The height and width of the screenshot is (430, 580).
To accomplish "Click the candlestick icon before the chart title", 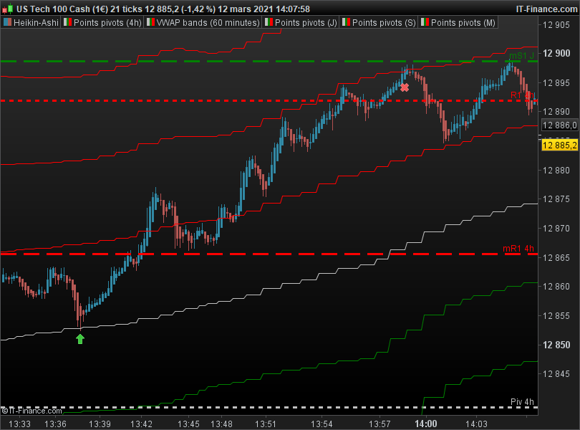I will (x=7, y=9).
